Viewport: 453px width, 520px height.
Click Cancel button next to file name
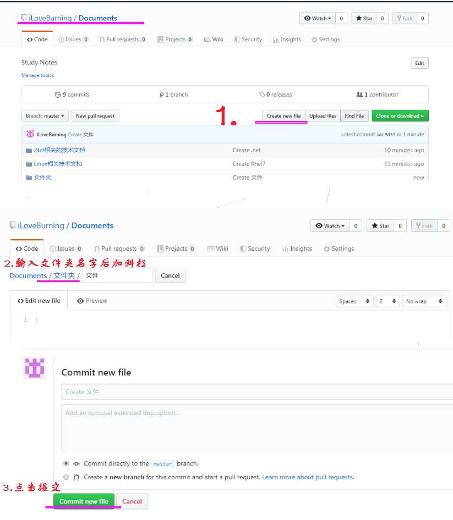click(170, 275)
